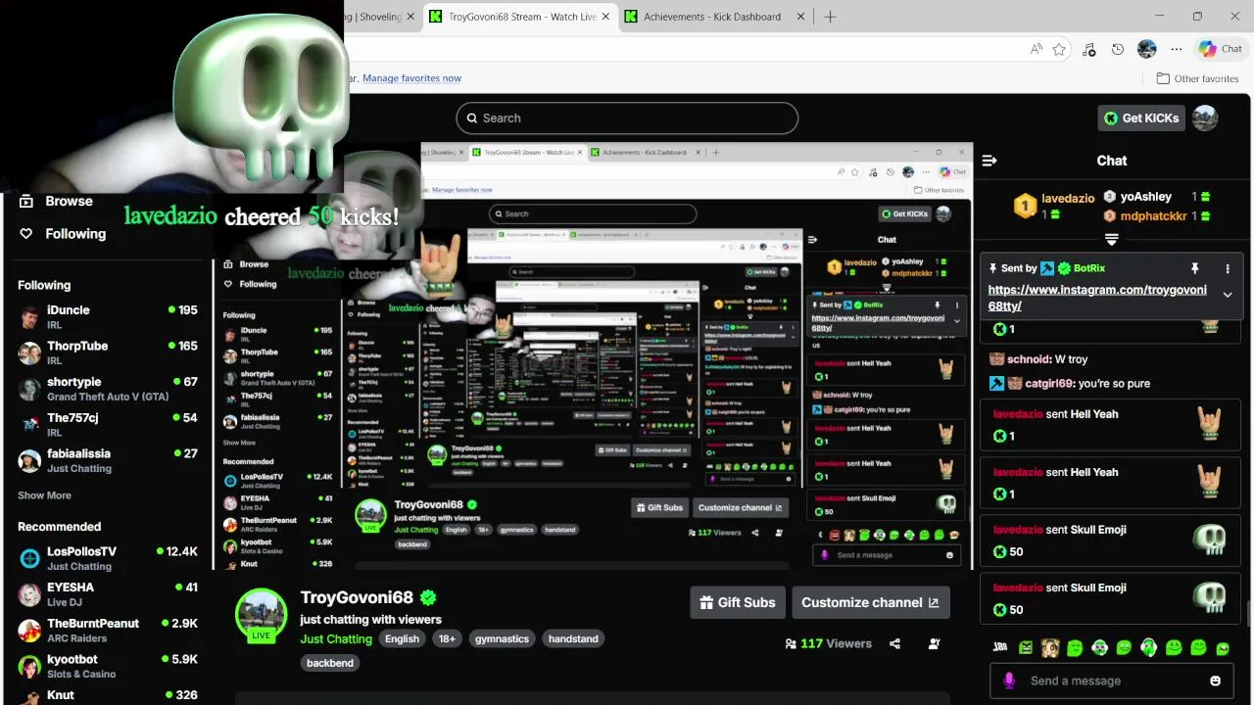Open fabiaalissia channel in sidebar
1254x705 pixels.
[108, 460]
